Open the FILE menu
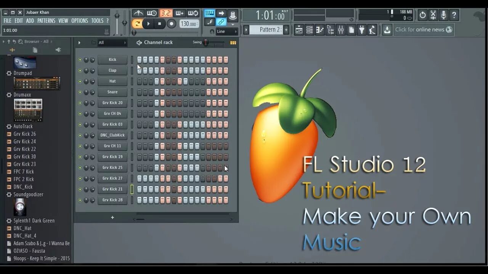Screen dimensions: 488x274 [8, 21]
